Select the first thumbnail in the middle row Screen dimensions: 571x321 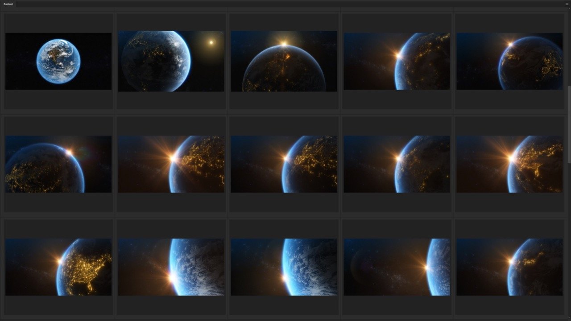[x=58, y=164]
